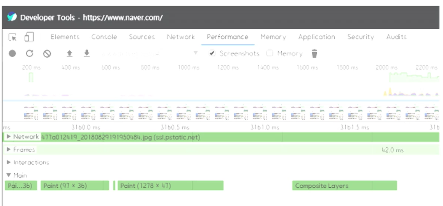Screen dimensions: 443x206
Task: Go to the Audits tab
Action: 396,37
